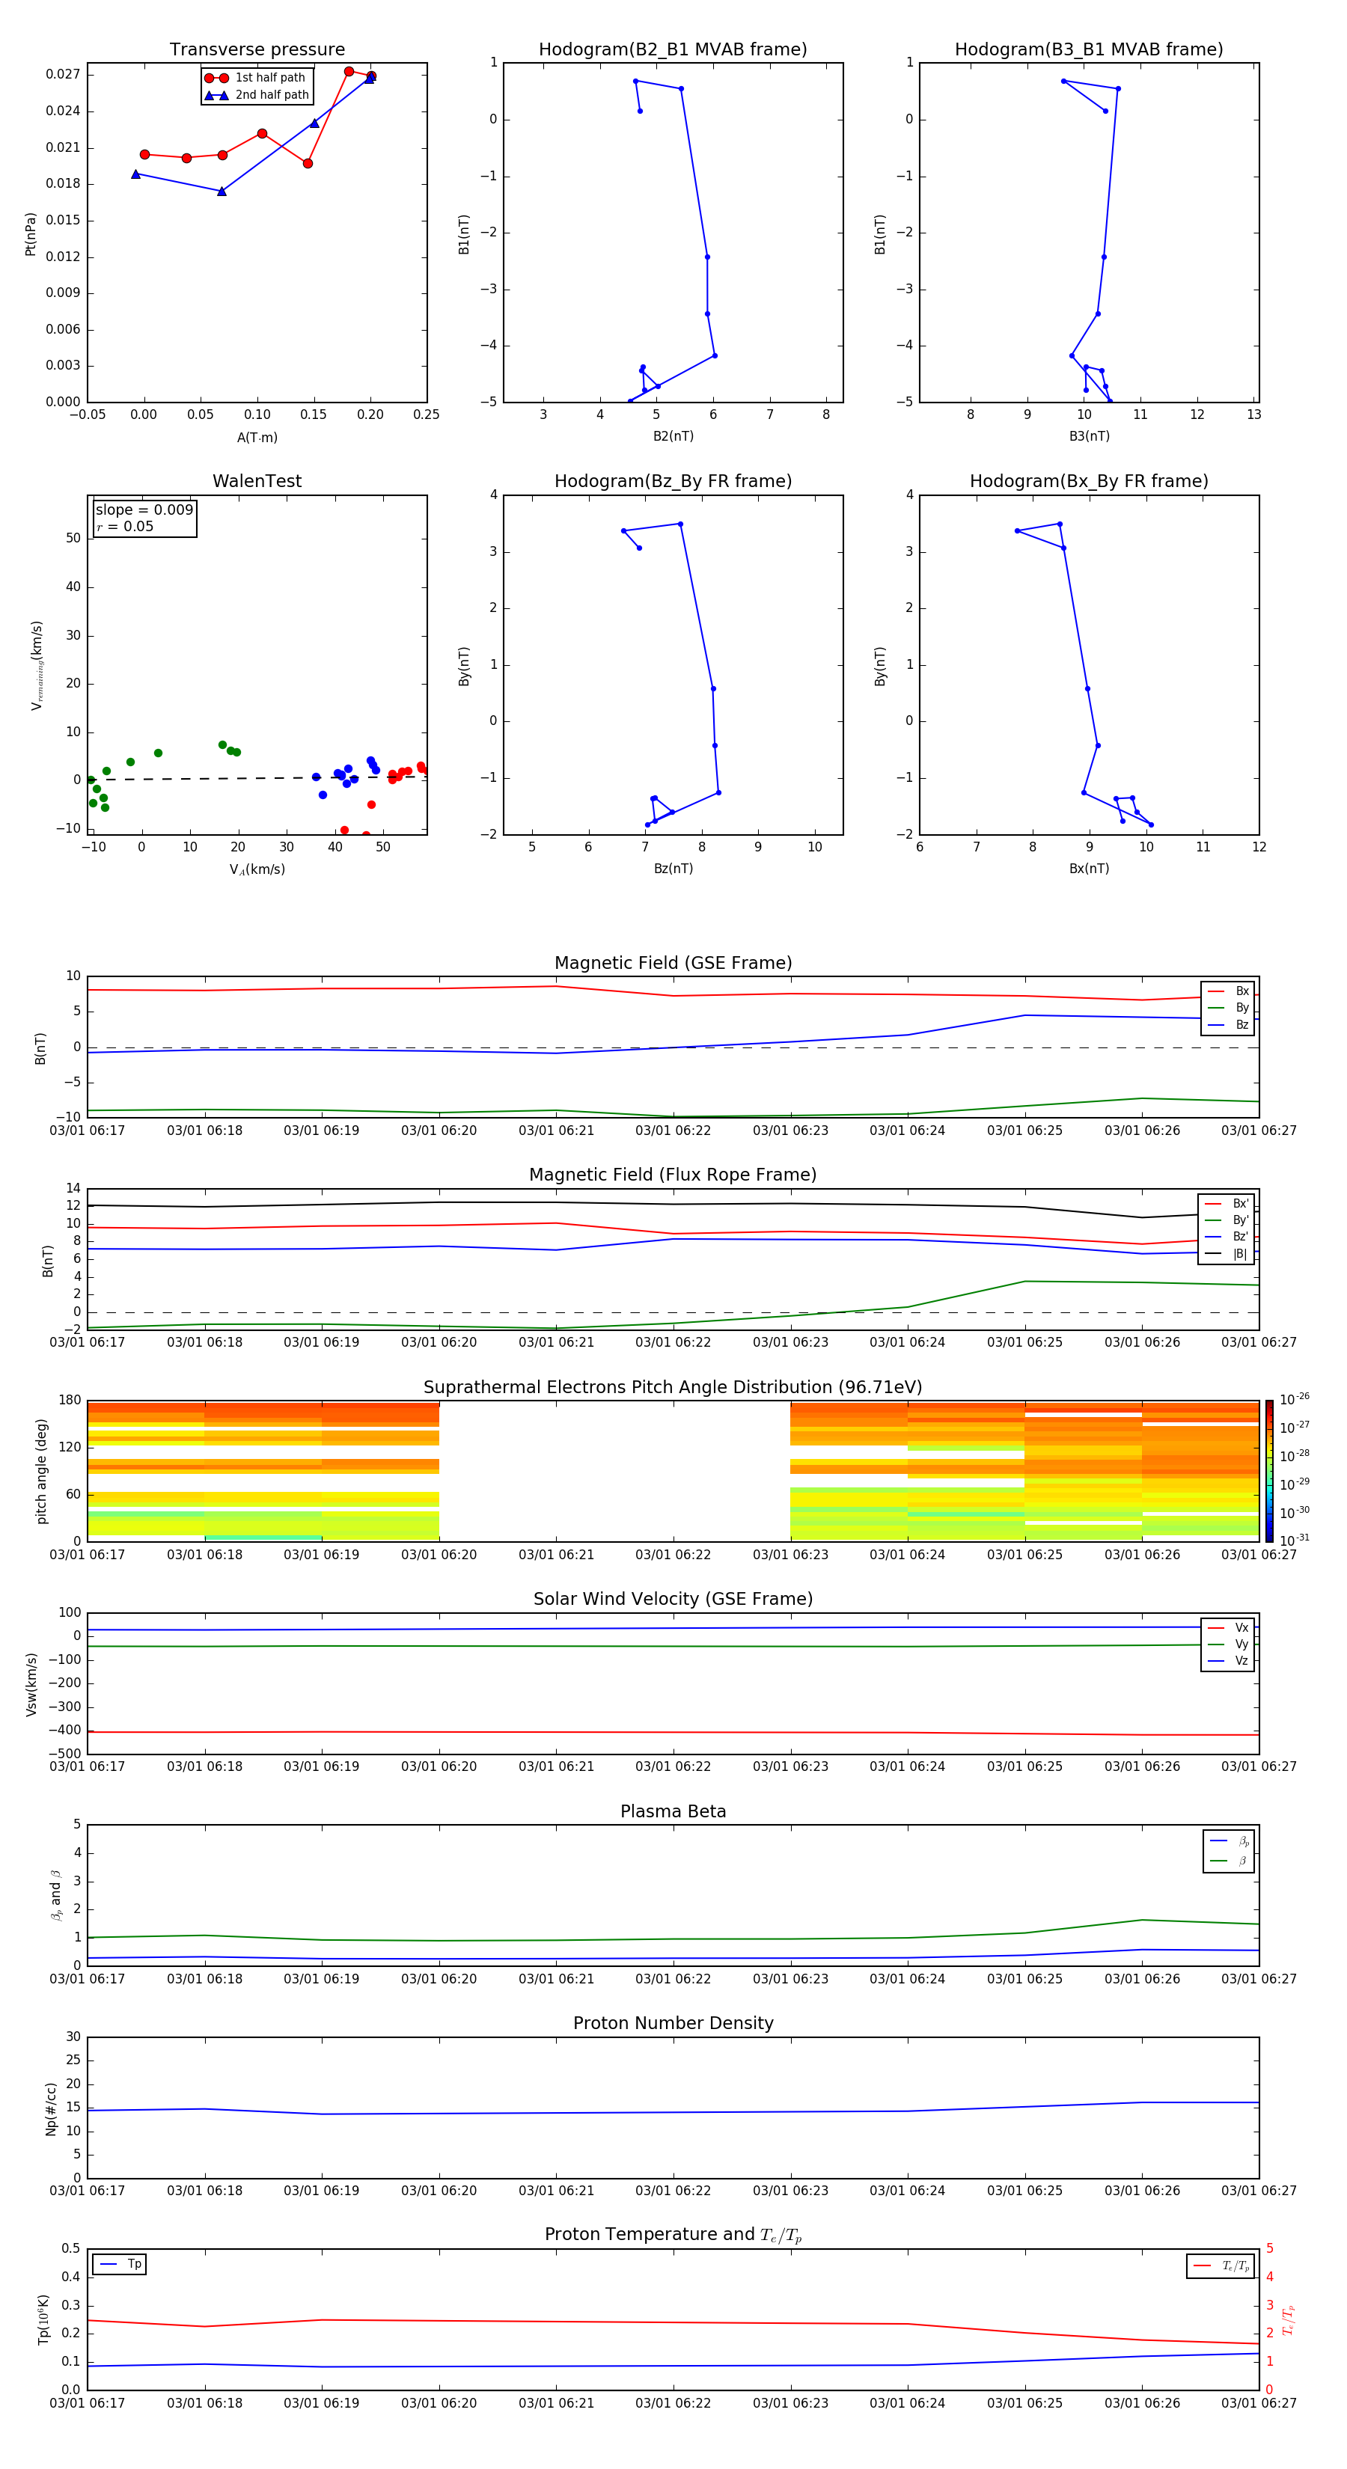Click Vx legend entry in velocity plot
The width and height of the screenshot is (1347, 2469).
1228,1627
